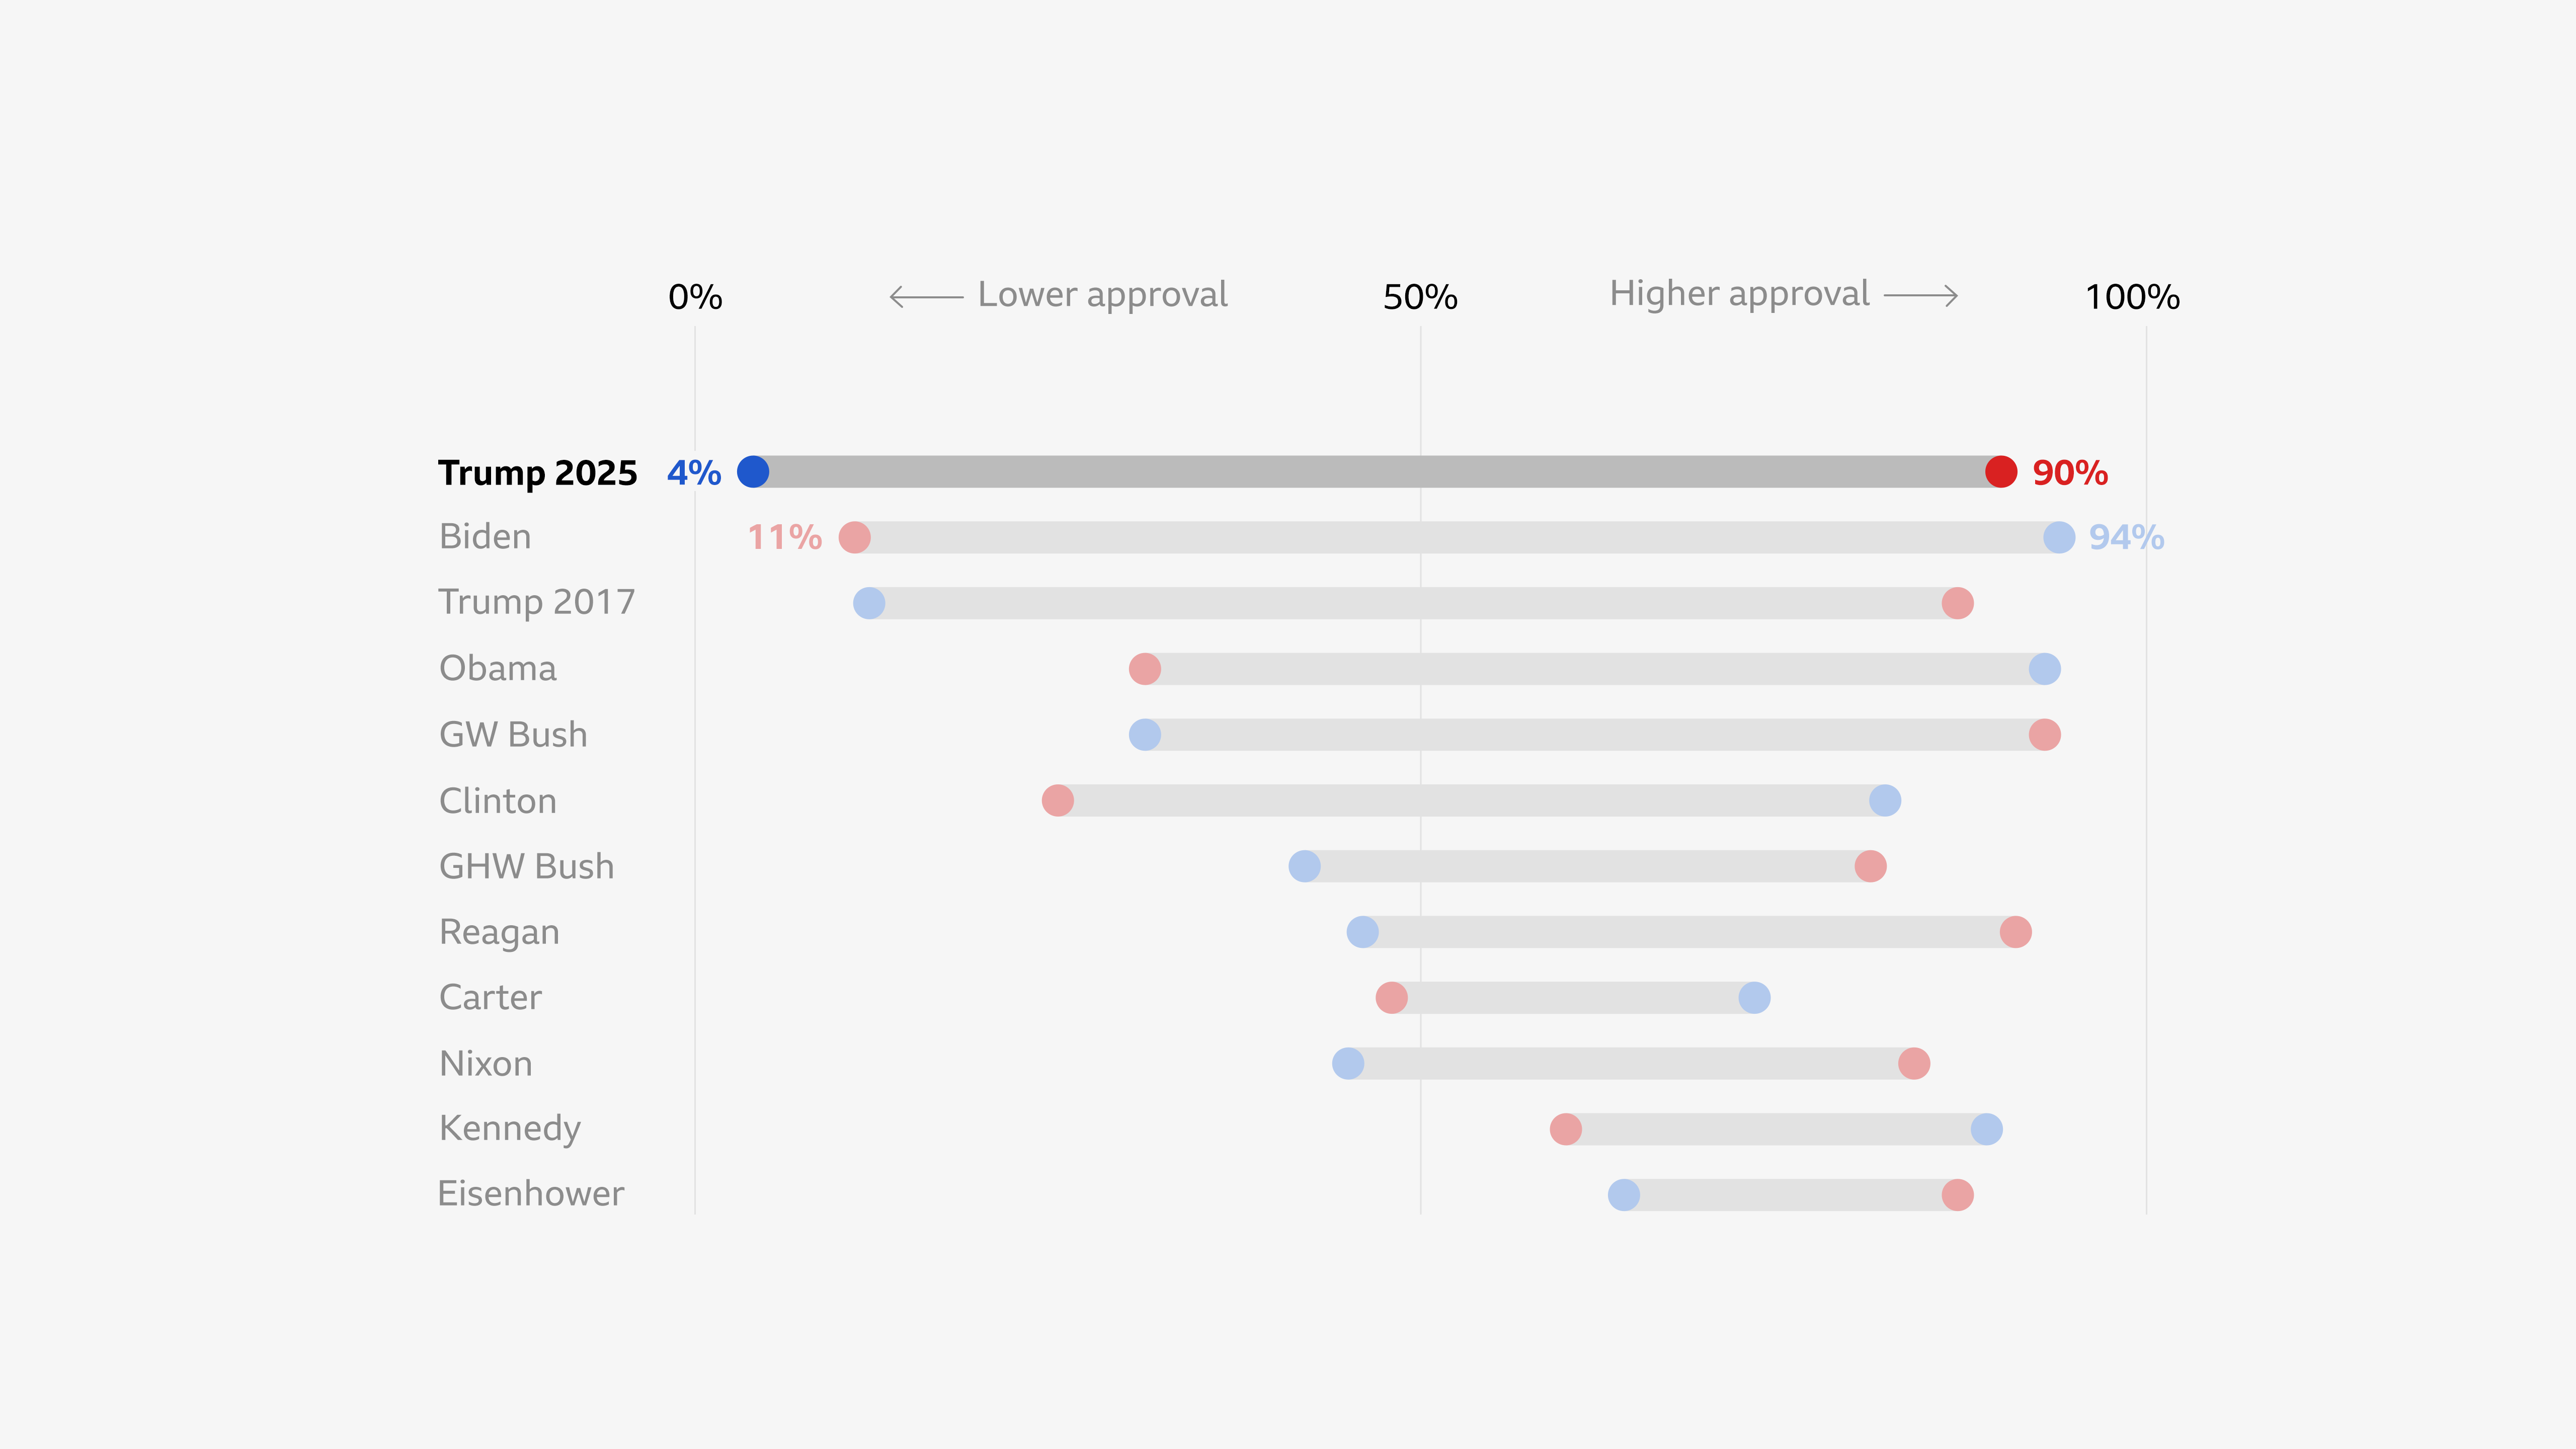Click the red 90% value label
2576x1449 pixels.
pyautogui.click(x=2070, y=473)
